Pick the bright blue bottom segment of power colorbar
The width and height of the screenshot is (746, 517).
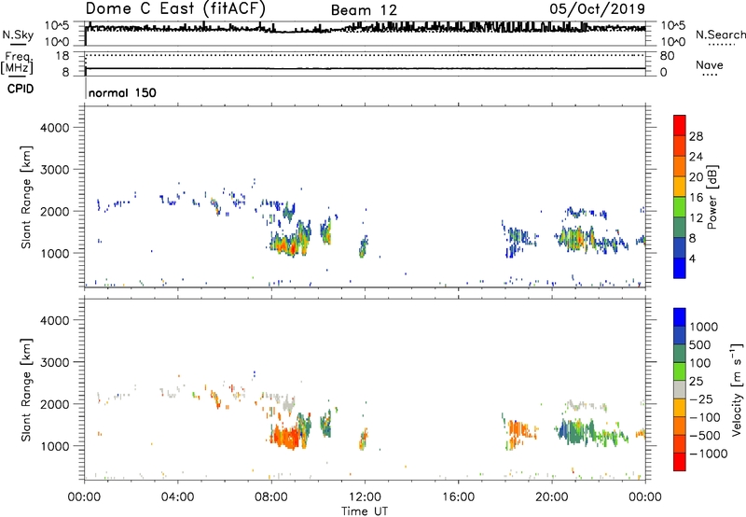[680, 268]
